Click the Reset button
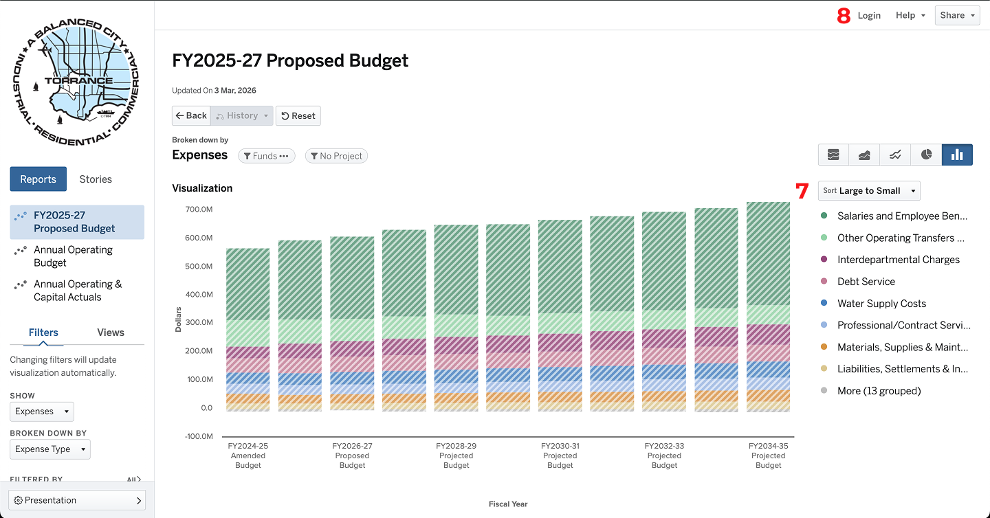 [298, 115]
